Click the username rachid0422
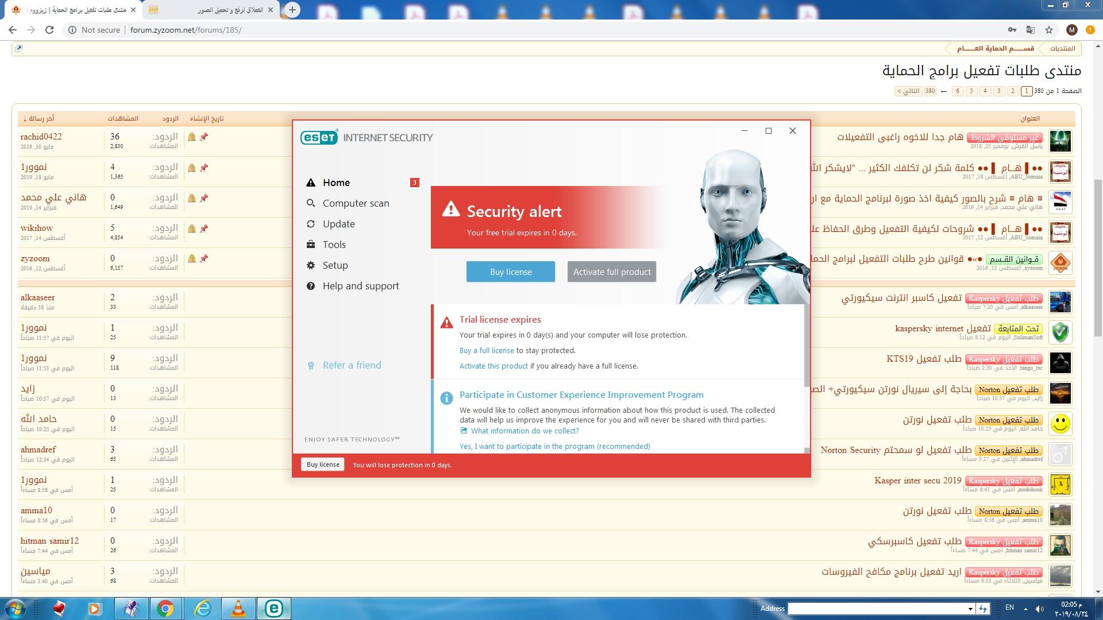This screenshot has width=1103, height=620. [41, 137]
